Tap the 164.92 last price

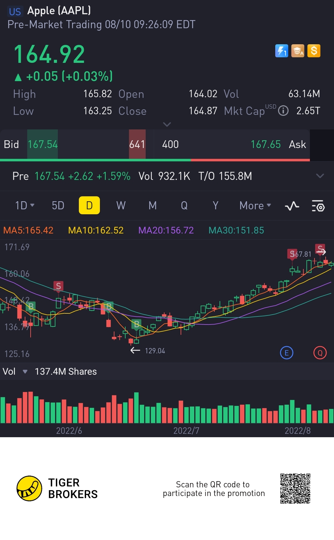[x=49, y=54]
